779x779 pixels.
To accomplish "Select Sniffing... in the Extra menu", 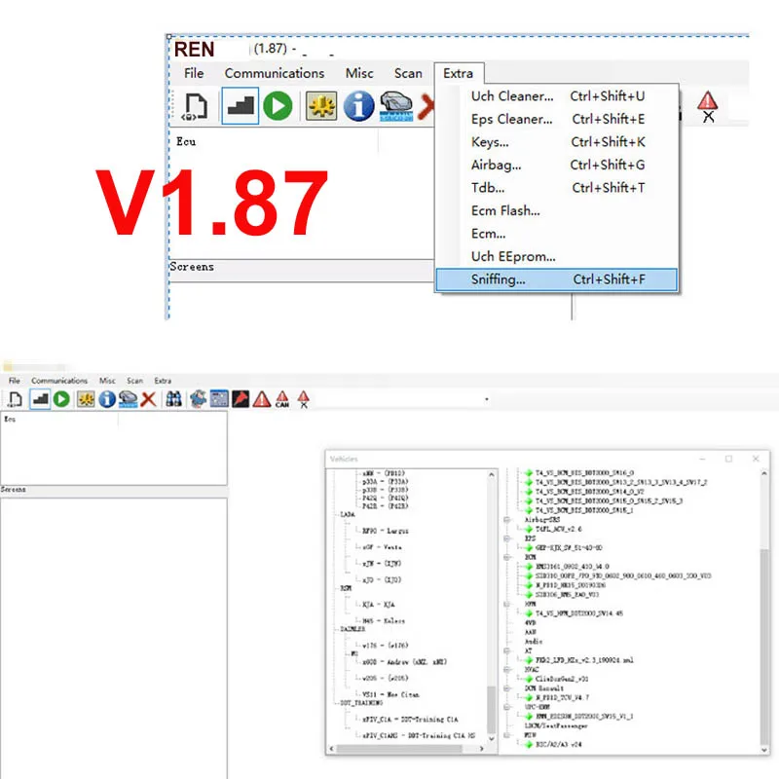I will (556, 279).
